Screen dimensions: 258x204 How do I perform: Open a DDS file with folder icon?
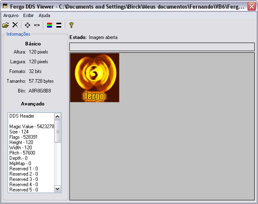click(6, 25)
